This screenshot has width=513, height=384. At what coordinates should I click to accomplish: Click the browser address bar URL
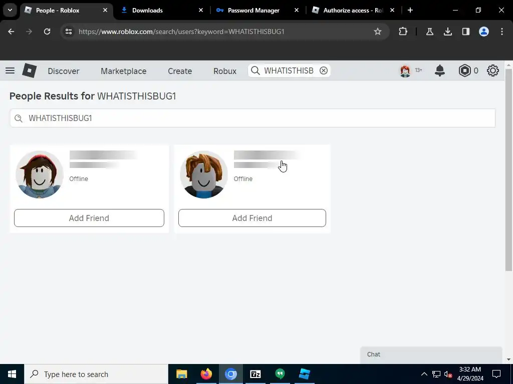pyautogui.click(x=181, y=31)
